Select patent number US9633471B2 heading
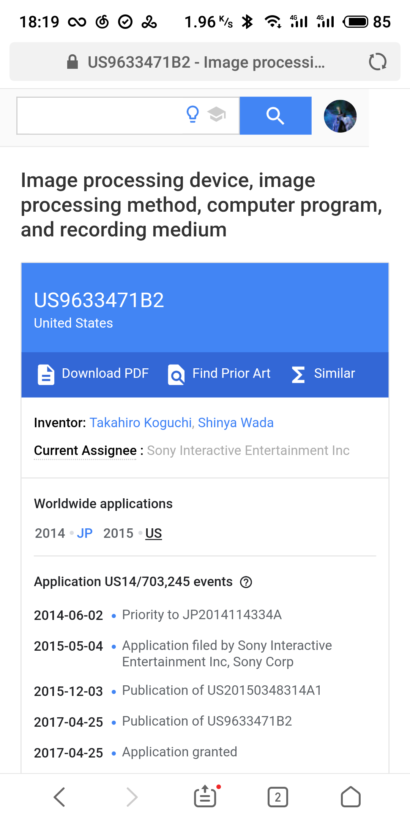Screen dimensions: 410x821 tap(99, 300)
